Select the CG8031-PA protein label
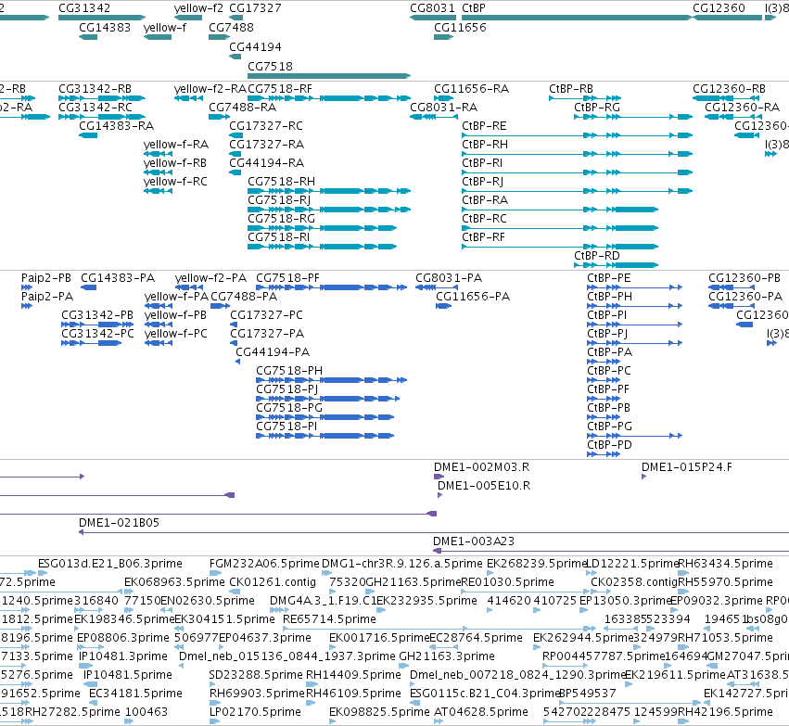Screen dimensions: 789x726 (449, 278)
